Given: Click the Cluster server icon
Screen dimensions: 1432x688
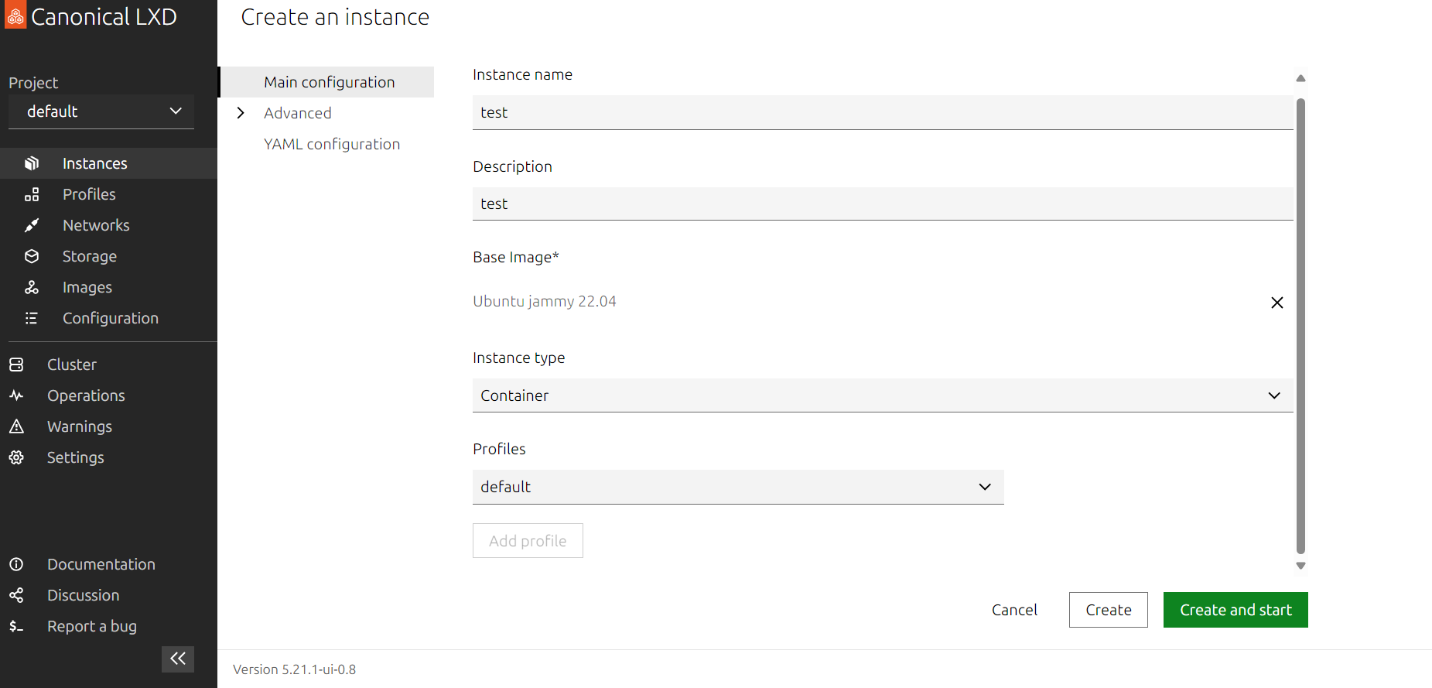Looking at the screenshot, I should [16, 365].
